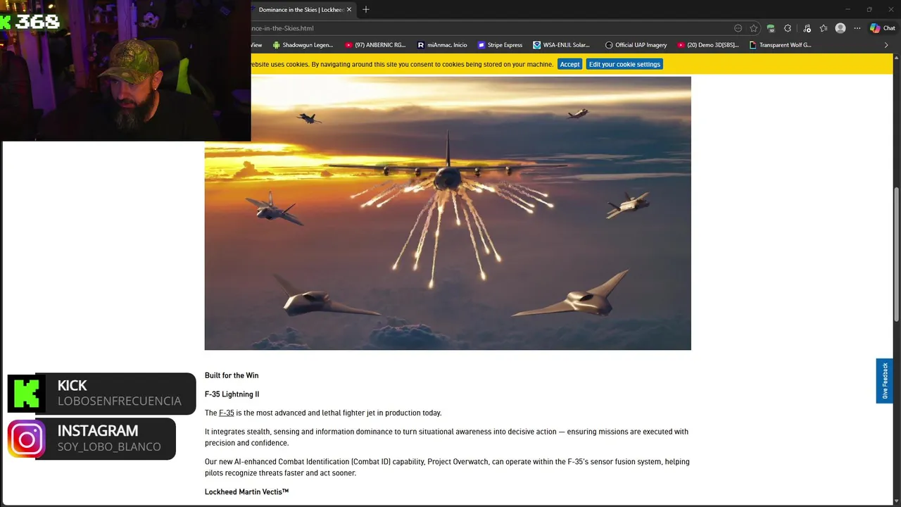
Task: Open Transparent Wolf G bookmark
Action: (781, 45)
